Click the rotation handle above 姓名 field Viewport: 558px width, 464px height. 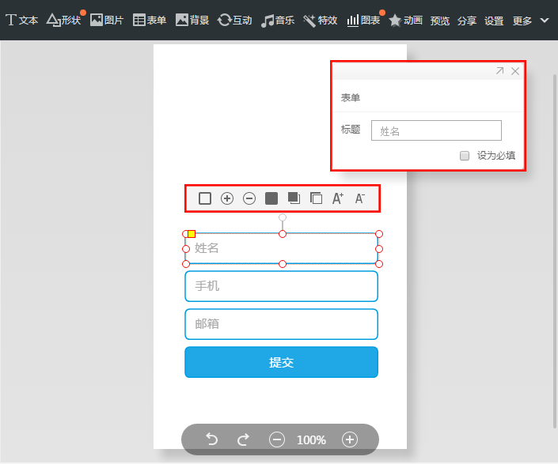click(x=283, y=217)
